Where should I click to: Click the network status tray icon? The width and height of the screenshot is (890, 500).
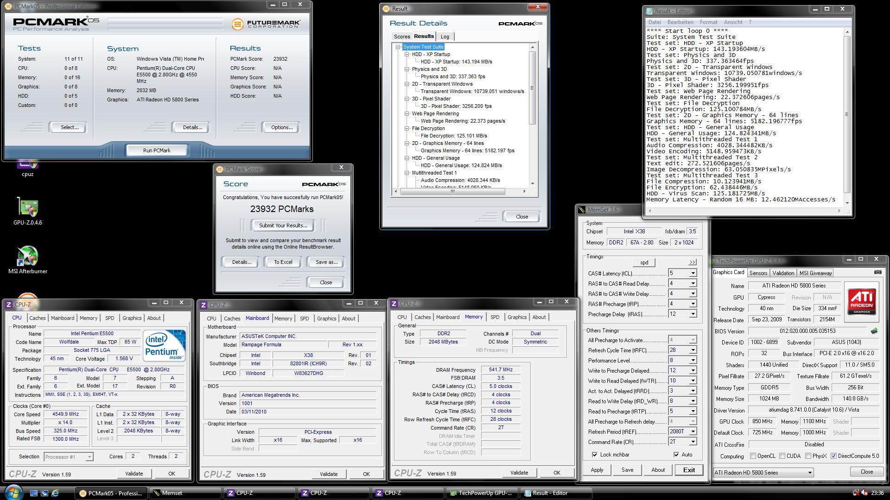[856, 493]
